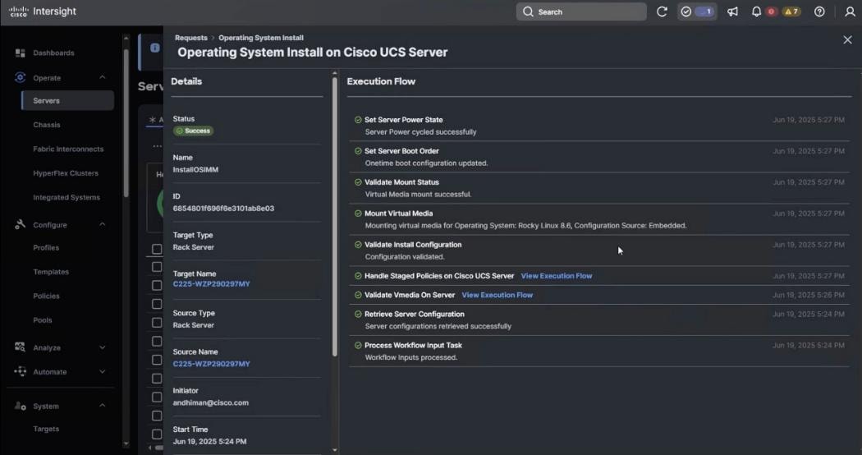The height and width of the screenshot is (455, 862).
Task: Collapse the Configure section chevron
Action: tap(102, 224)
